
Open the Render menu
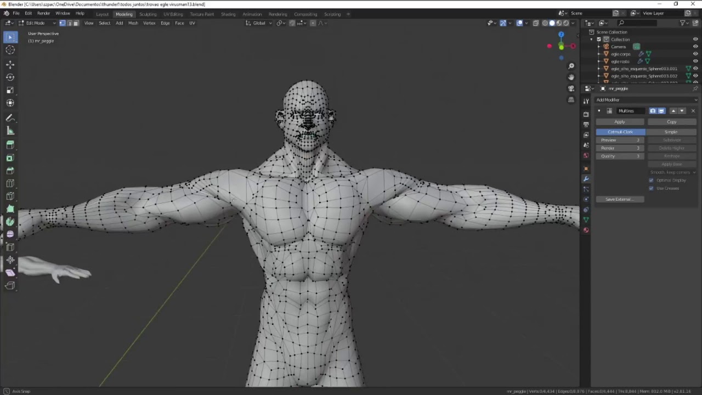coord(43,14)
